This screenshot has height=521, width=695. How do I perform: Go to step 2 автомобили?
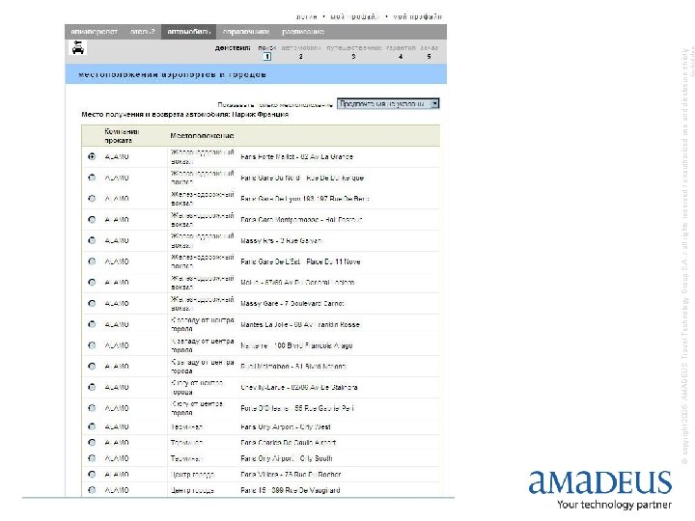click(x=301, y=52)
